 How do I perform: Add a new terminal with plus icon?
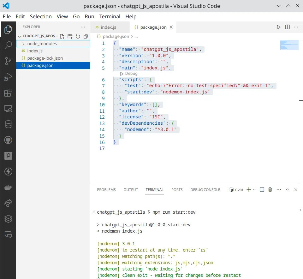pyautogui.click(x=249, y=190)
